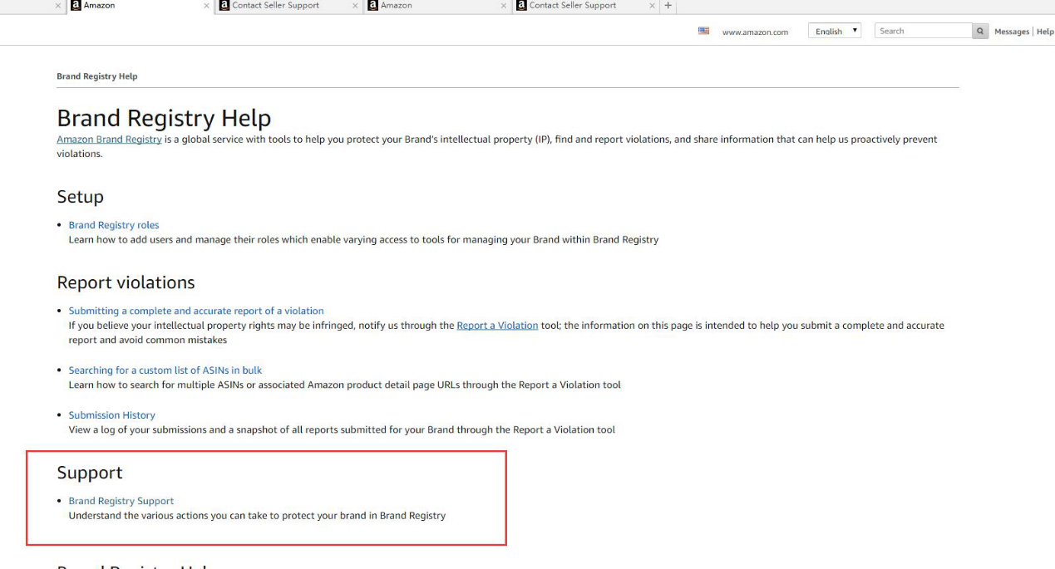
Task: Click the US flag marketplace icon
Action: tap(703, 31)
